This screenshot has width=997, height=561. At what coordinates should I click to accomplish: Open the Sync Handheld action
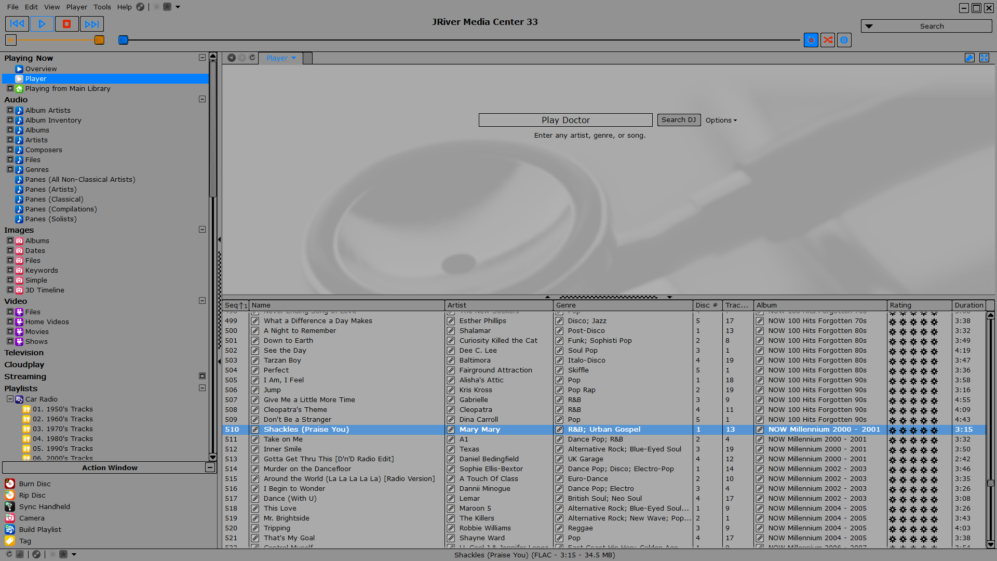click(44, 506)
